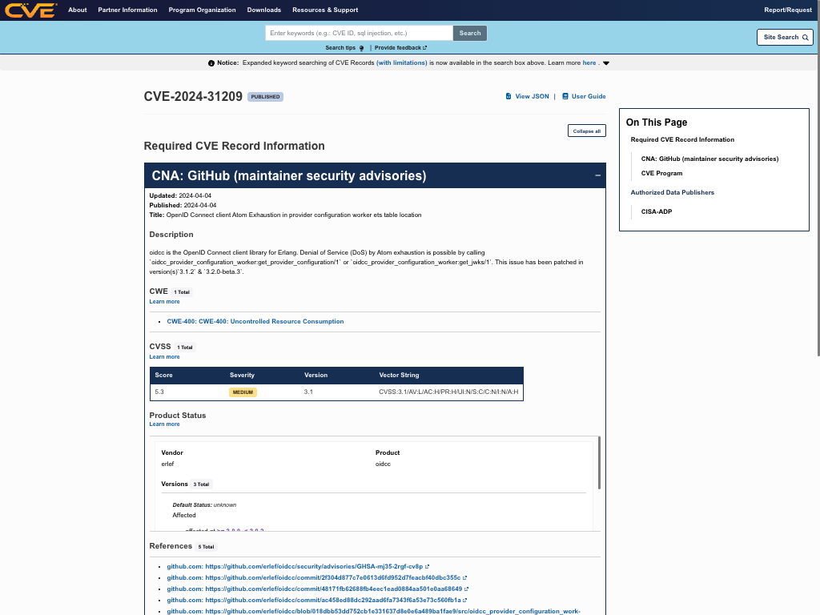Go to Report/Request page
This screenshot has height=615, width=820.
click(788, 10)
